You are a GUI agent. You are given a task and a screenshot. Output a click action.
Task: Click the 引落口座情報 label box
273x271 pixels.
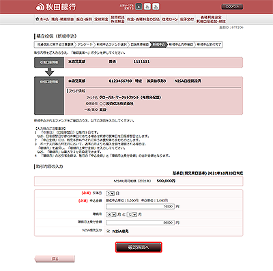tap(49, 62)
